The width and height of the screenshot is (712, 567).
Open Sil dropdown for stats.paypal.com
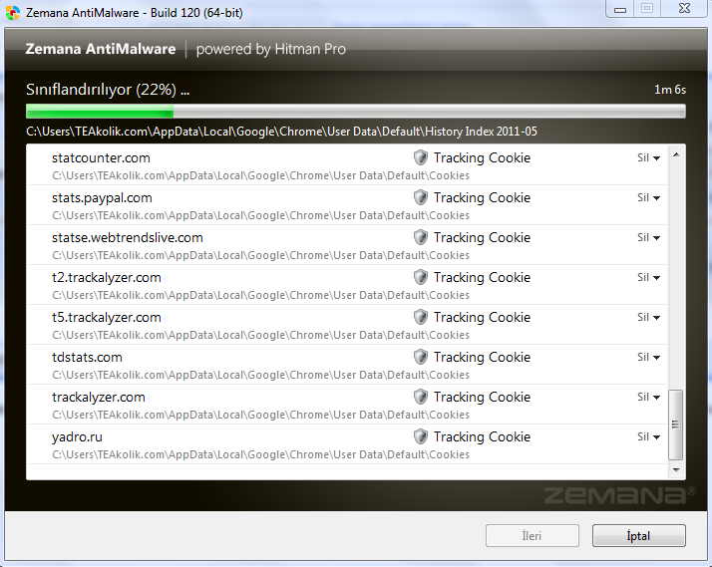pos(648,197)
